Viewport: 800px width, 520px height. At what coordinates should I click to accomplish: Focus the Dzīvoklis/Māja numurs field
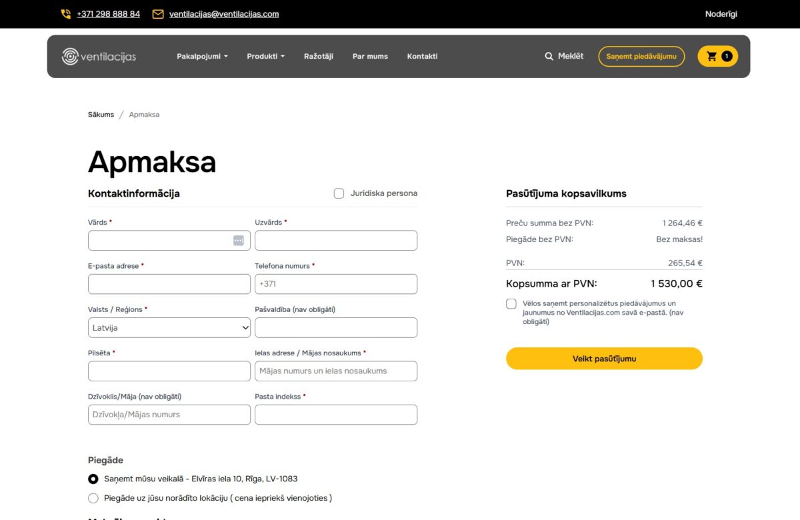click(x=169, y=415)
